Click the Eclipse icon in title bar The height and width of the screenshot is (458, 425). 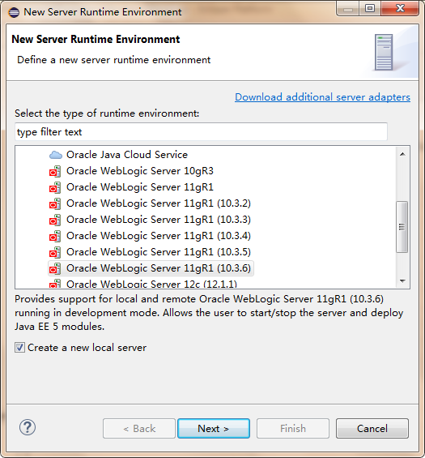14,12
